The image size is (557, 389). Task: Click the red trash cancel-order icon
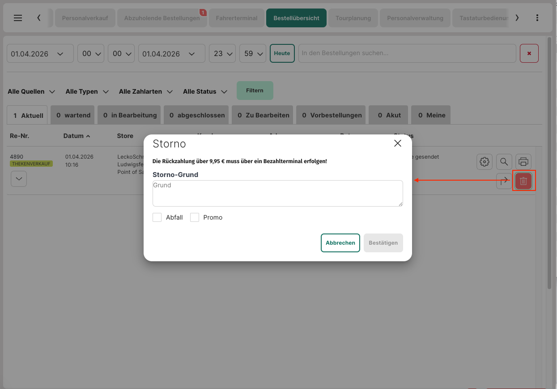click(523, 181)
